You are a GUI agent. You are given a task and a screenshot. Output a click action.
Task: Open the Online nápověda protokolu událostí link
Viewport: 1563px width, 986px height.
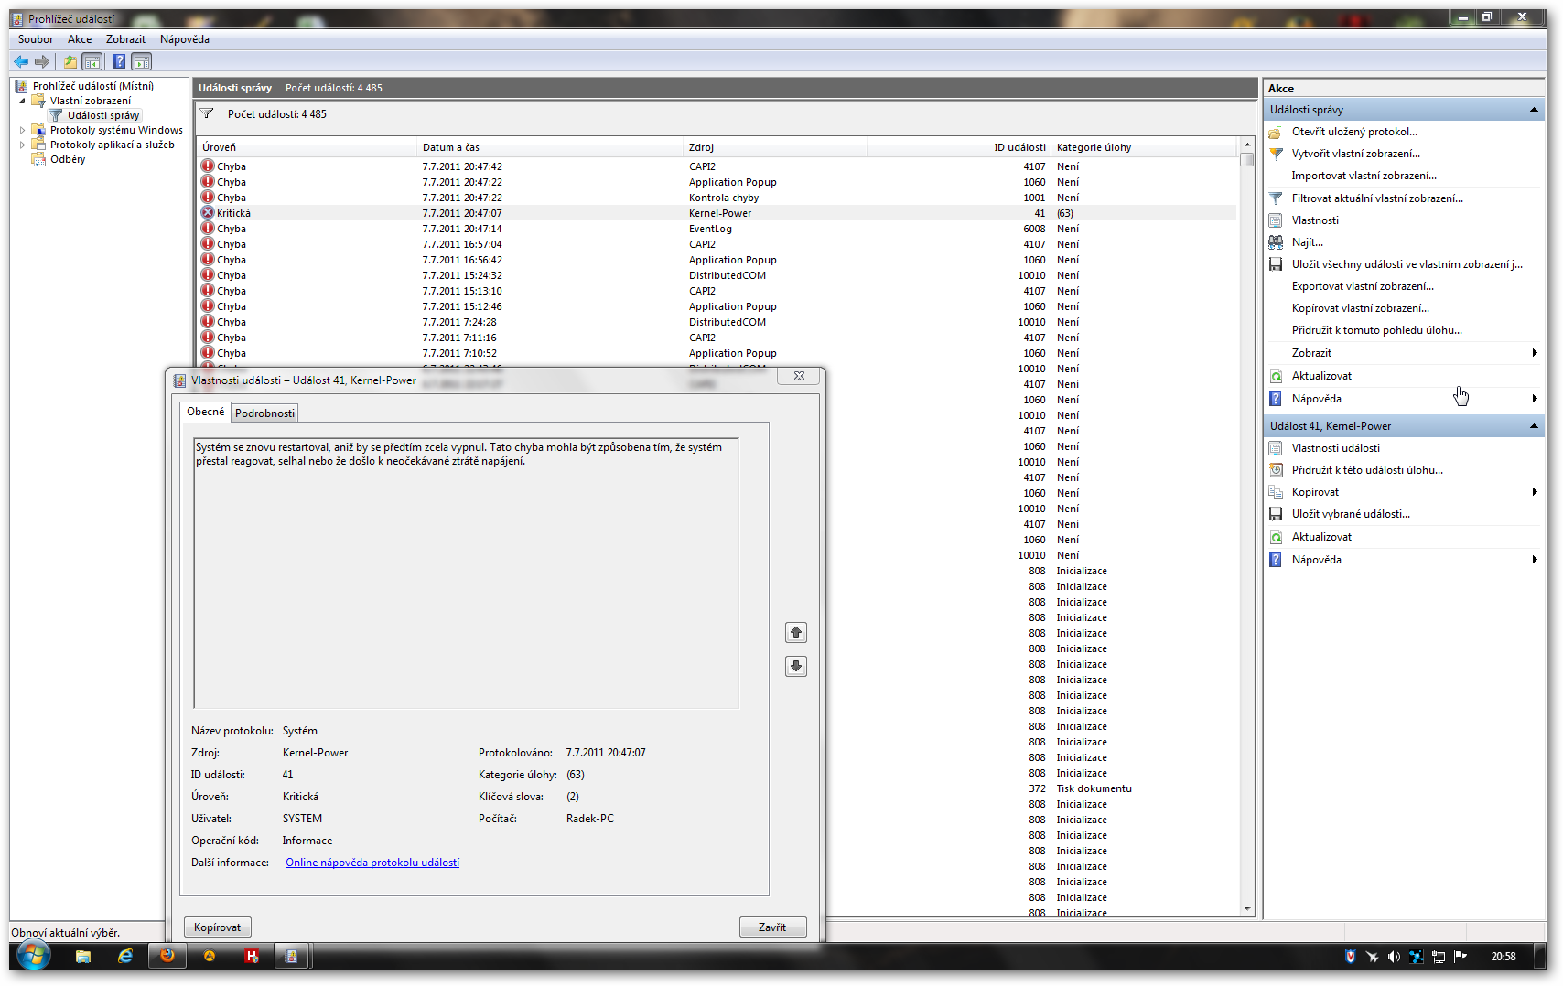372,863
